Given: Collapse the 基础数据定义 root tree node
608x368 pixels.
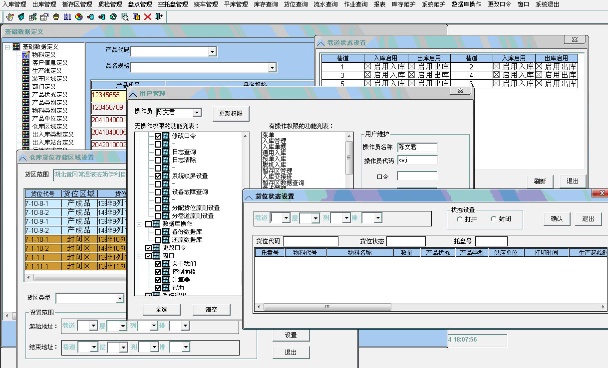Looking at the screenshot, I should pyautogui.click(x=6, y=47).
